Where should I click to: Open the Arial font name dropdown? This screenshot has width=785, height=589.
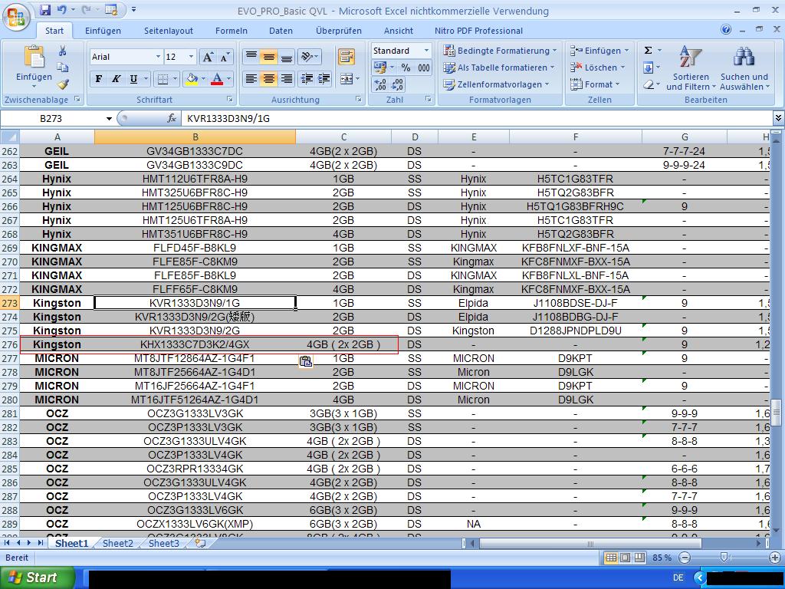(158, 57)
